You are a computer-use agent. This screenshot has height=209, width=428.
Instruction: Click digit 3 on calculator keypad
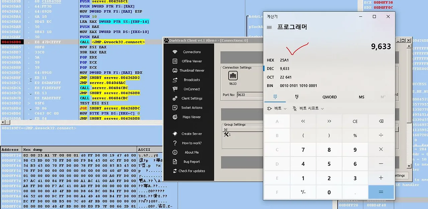355,178
